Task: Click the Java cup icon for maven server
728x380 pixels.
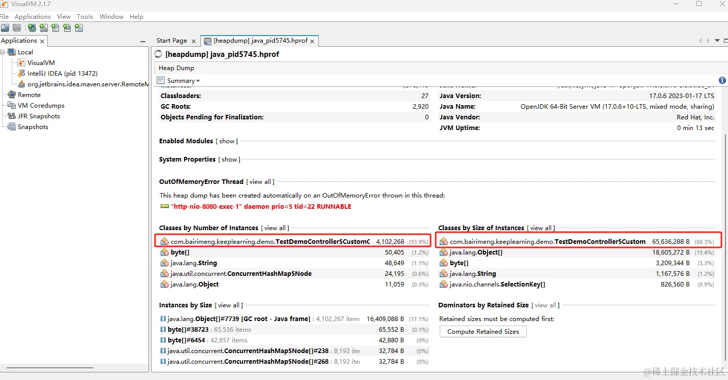Action: pos(21,84)
